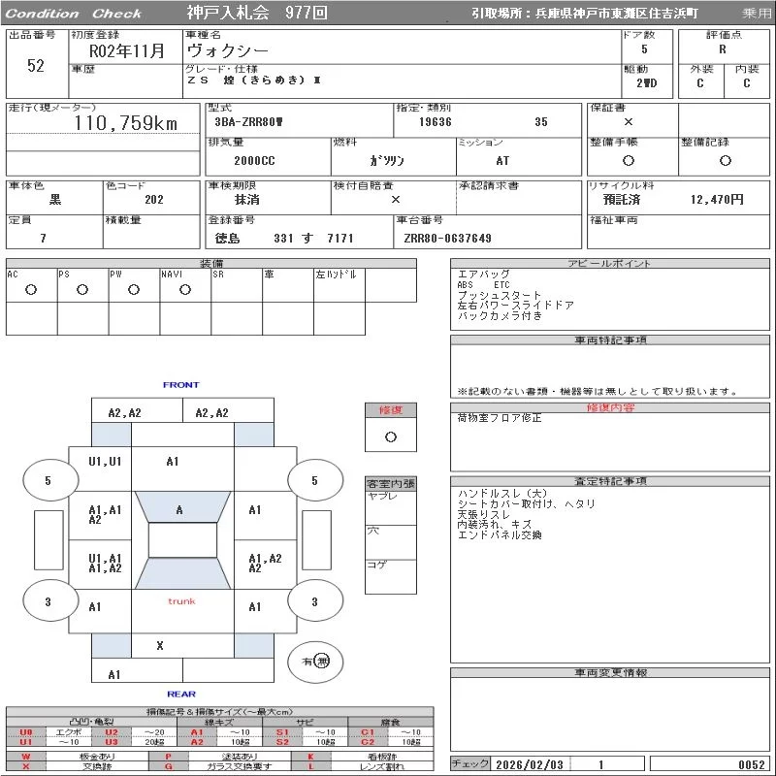Select the upper-left tire circle showing 5
The height and width of the screenshot is (776, 776).
coord(48,480)
